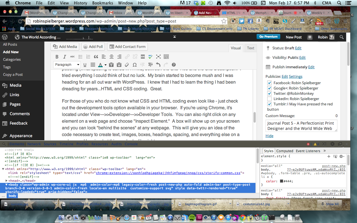This screenshot has height=223, width=357.
Task: Insert a blockquote in the post
Action: (96, 57)
